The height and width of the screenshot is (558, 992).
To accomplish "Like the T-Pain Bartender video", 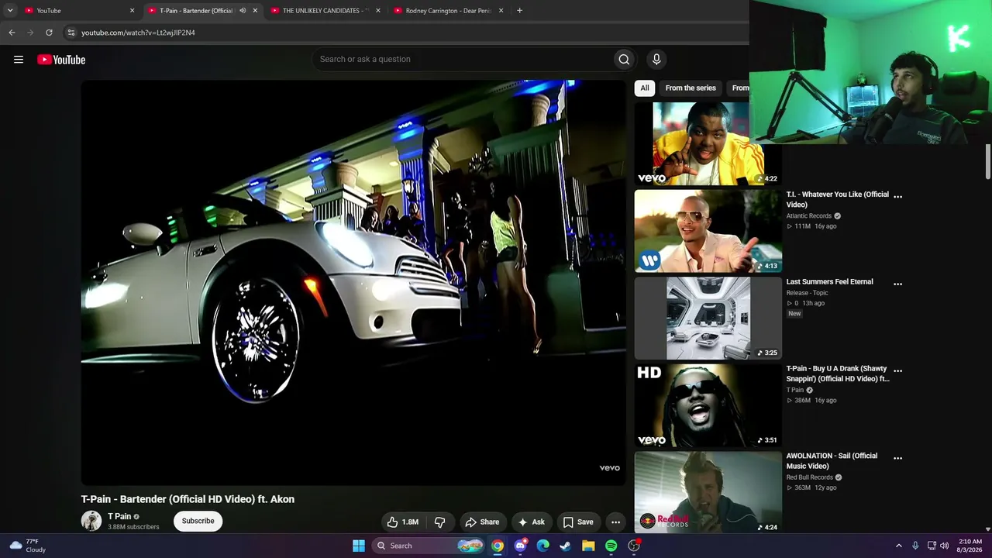I will 403,522.
